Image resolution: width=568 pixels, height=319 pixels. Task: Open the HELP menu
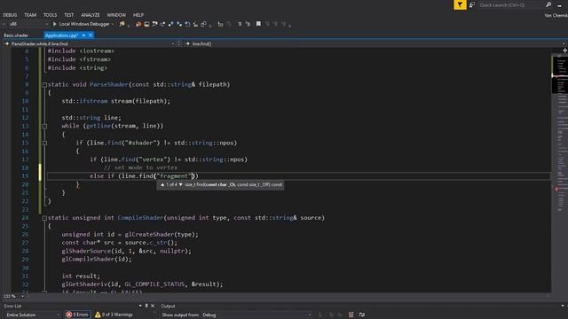pyautogui.click(x=138, y=15)
